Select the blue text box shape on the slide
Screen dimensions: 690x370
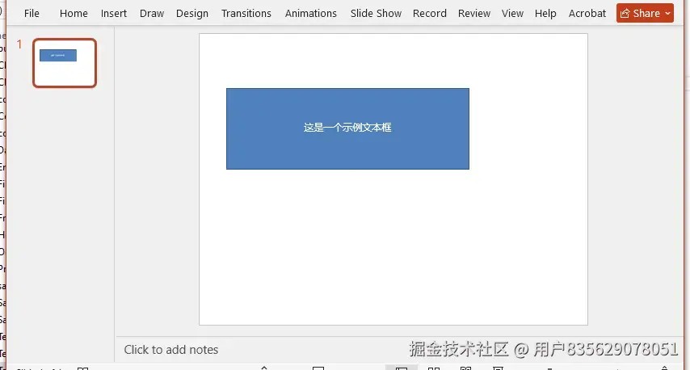pyautogui.click(x=347, y=128)
